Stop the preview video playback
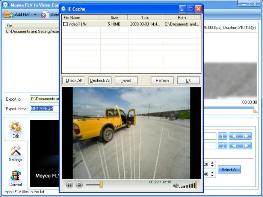Viewport: 263px width, 197px height. [79, 185]
